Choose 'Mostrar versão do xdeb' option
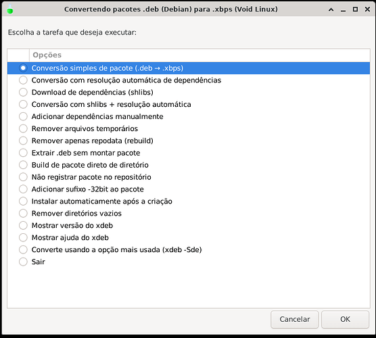The height and width of the screenshot is (338, 376). [189, 225]
